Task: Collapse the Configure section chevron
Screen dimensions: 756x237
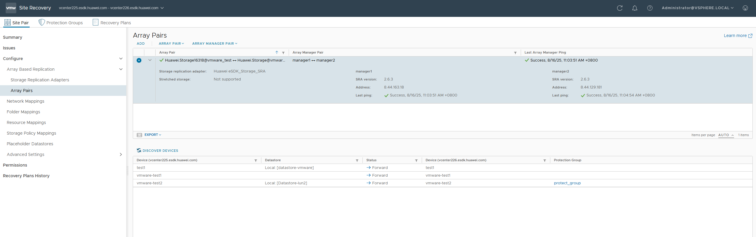Action: tap(121, 59)
